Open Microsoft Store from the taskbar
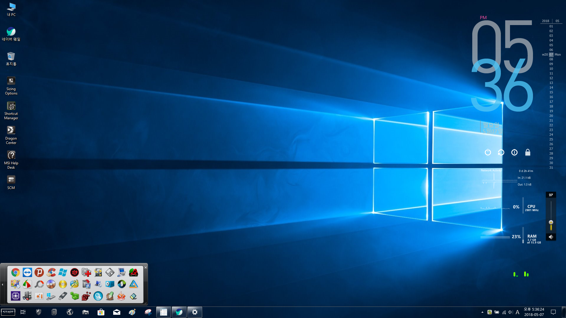 click(x=101, y=312)
